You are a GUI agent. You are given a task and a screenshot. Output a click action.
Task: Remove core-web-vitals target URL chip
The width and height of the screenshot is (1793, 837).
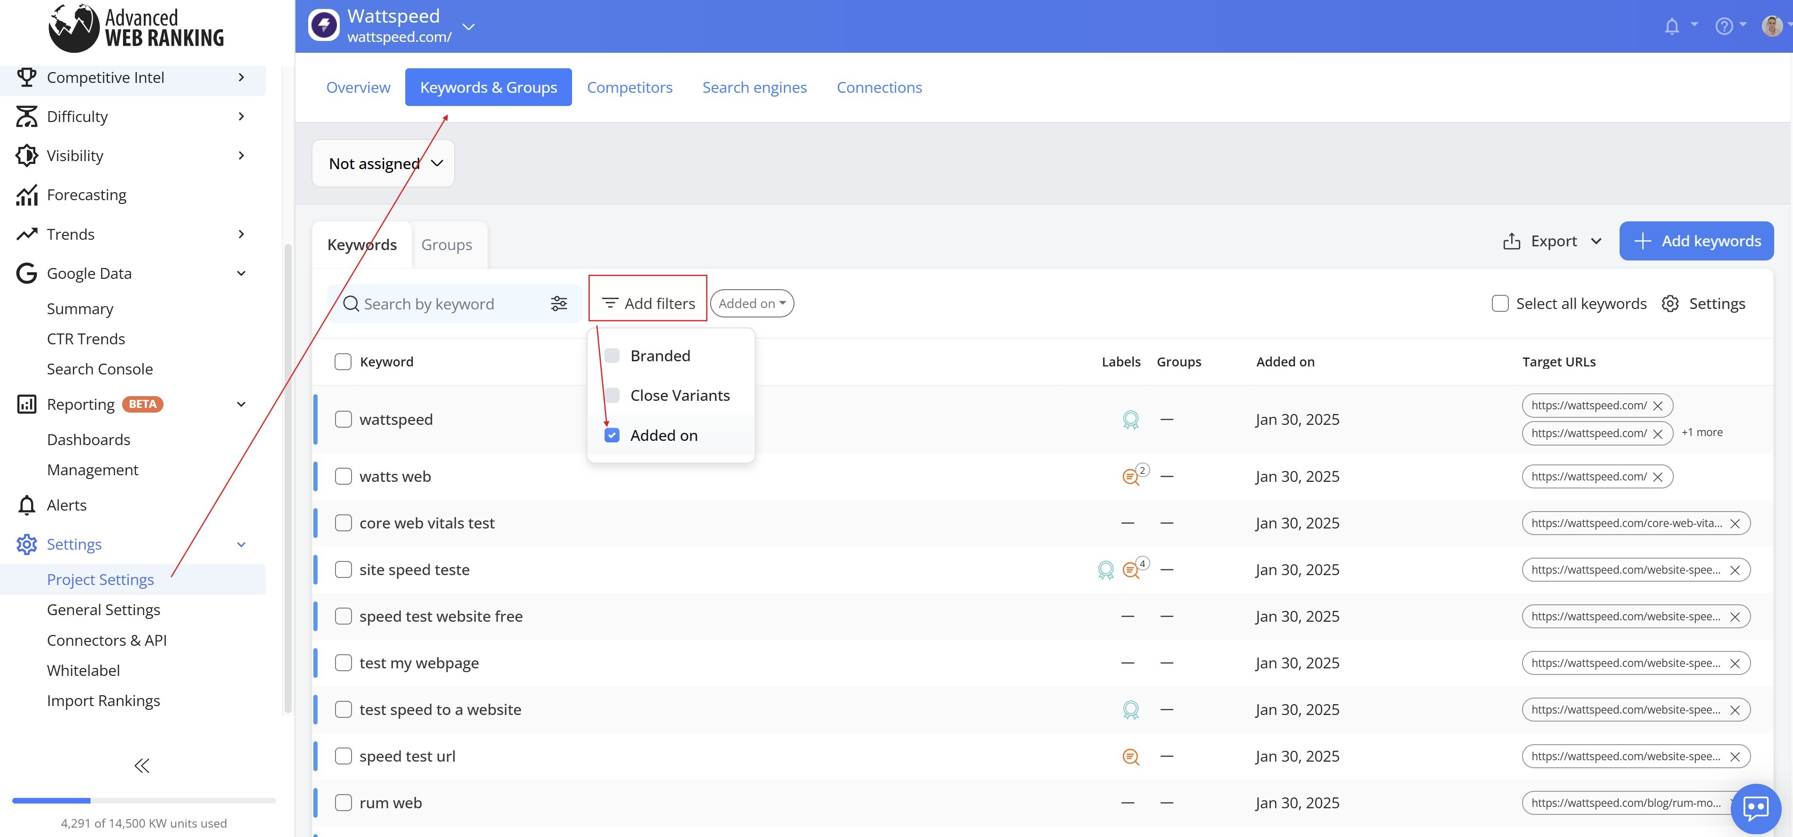1735,523
